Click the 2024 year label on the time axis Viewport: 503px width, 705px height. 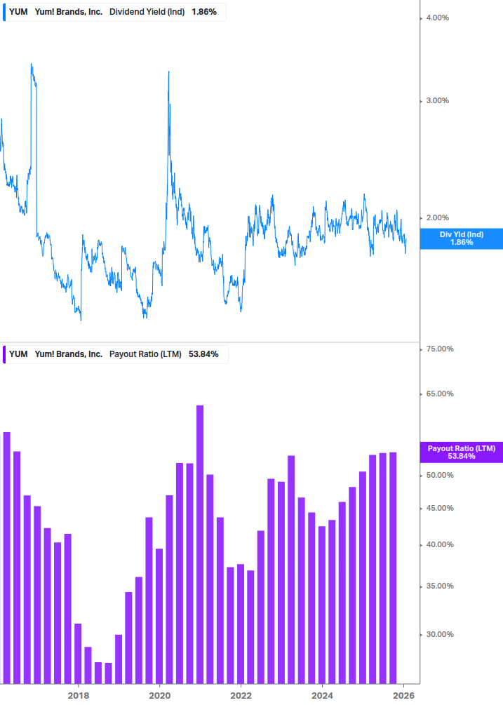[322, 696]
